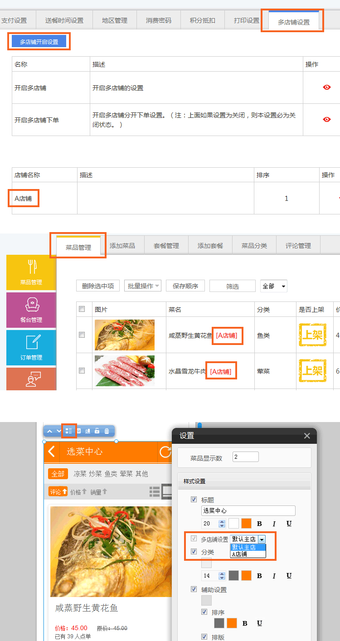Pick the orange title color swatch
340x641 pixels.
246,524
